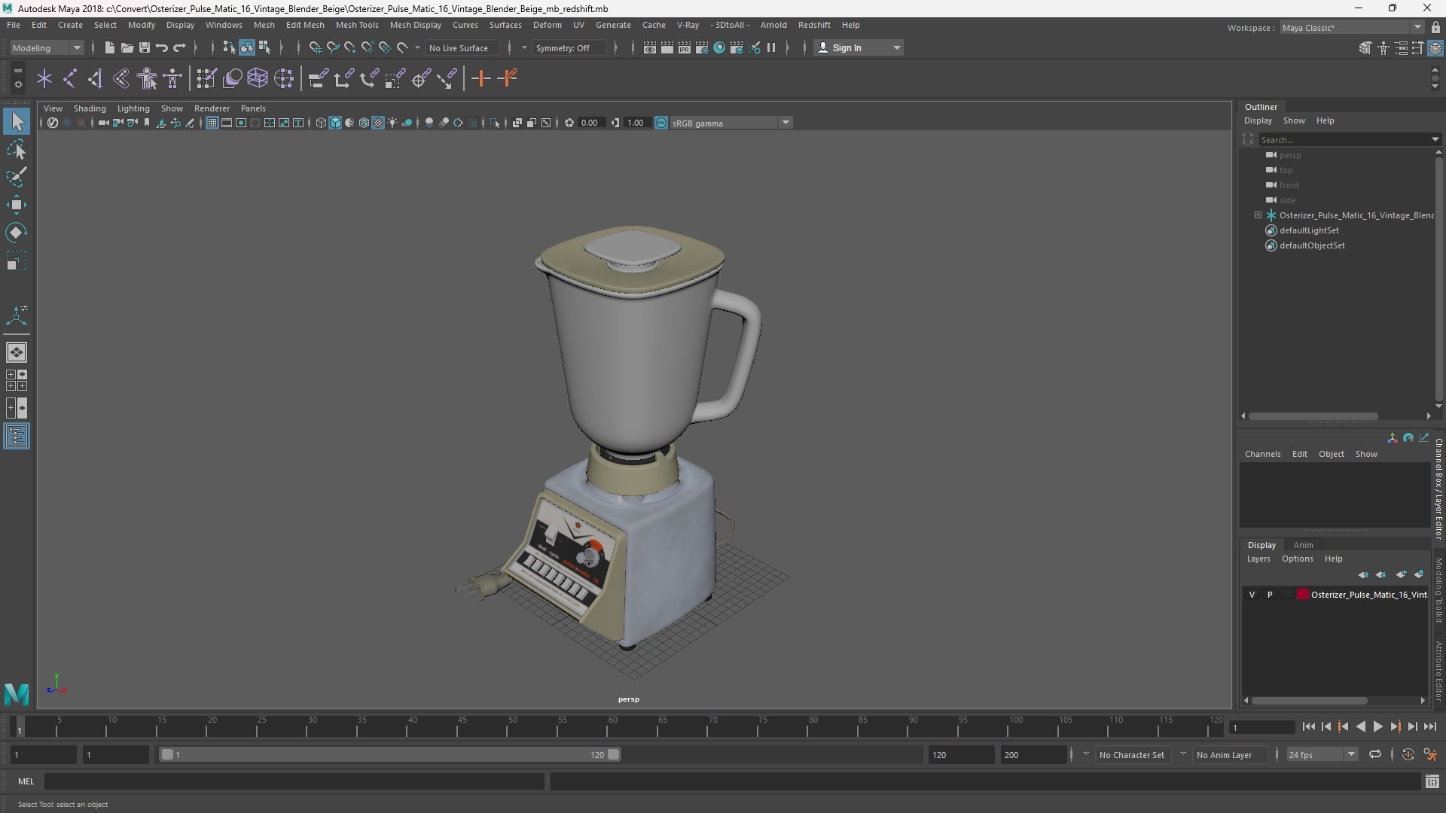Toggle loop playback icon
The width and height of the screenshot is (1446, 813).
coord(1375,754)
